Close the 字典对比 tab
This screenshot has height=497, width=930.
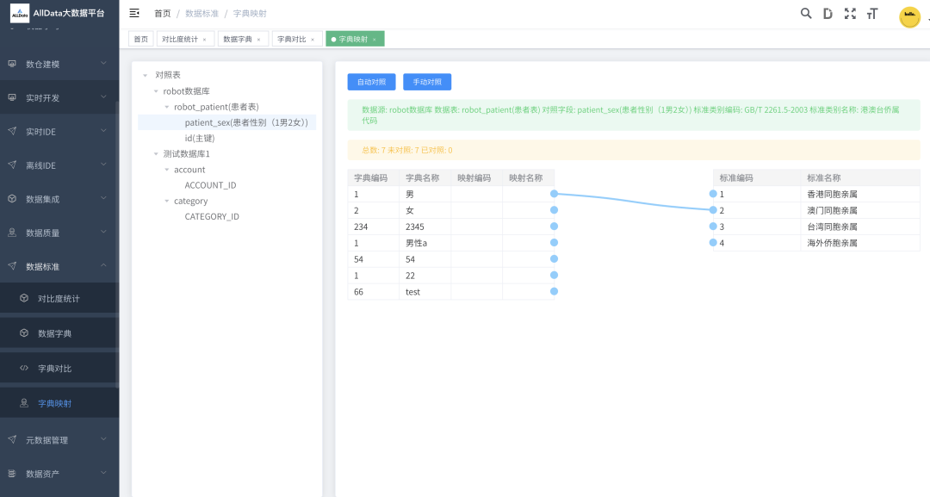[313, 40]
